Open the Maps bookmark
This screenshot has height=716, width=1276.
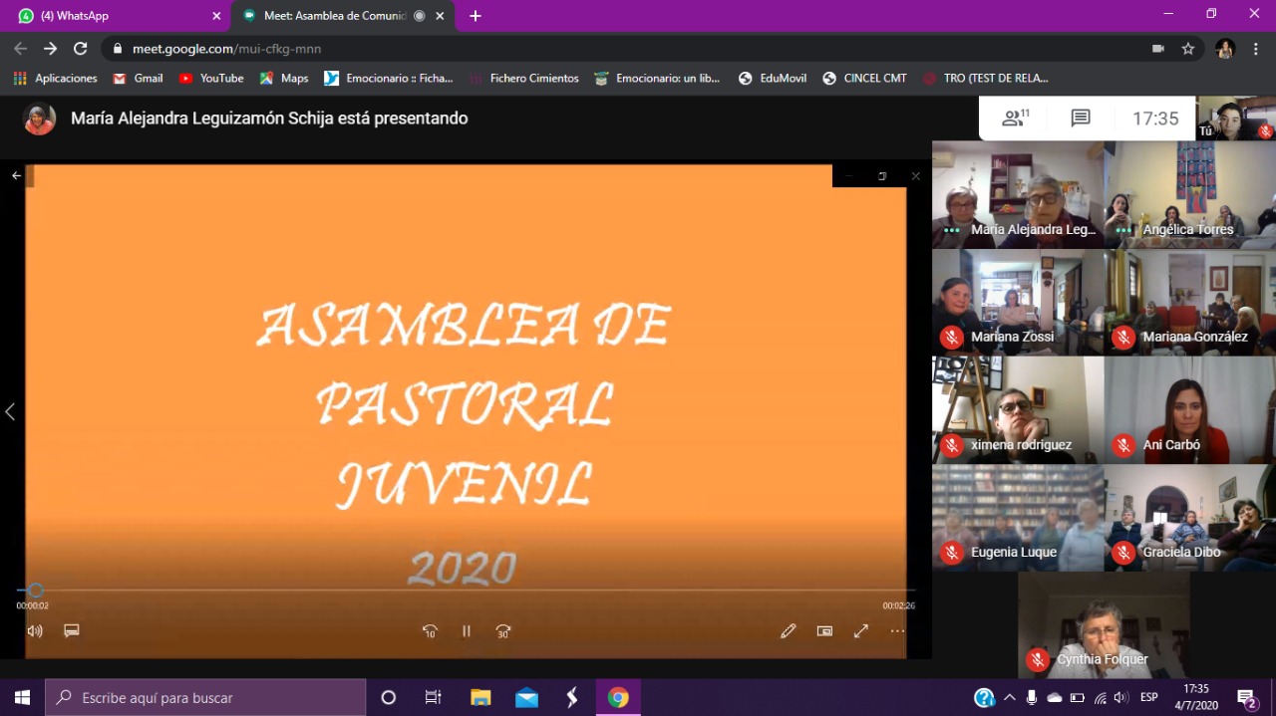coord(284,78)
